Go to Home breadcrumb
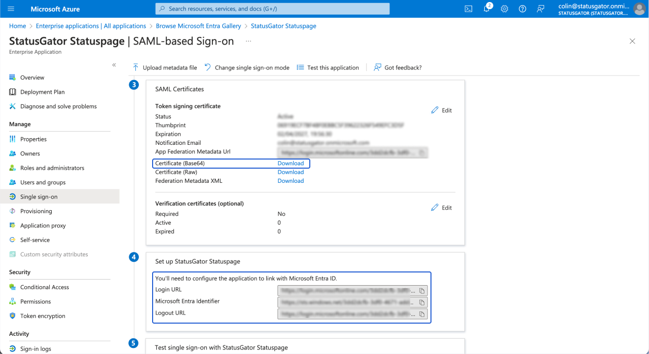 17,26
